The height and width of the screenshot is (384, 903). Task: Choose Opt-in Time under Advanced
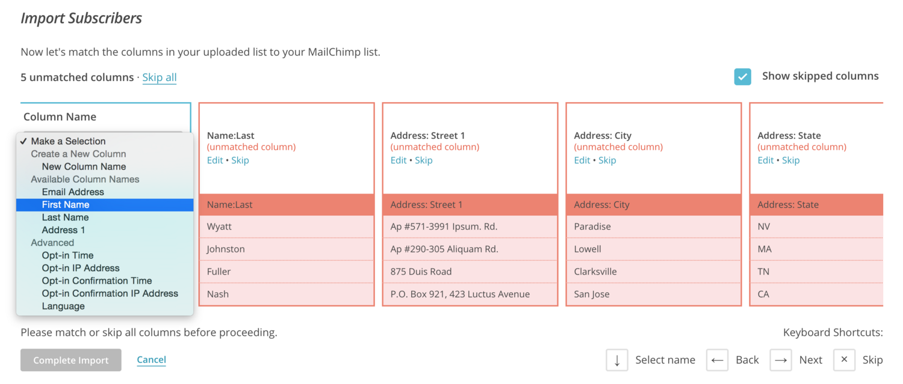67,255
